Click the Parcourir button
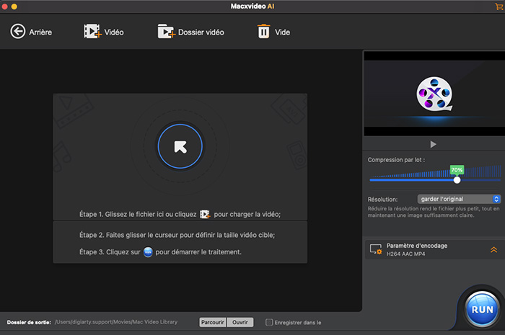The height and width of the screenshot is (335, 505). pos(213,322)
